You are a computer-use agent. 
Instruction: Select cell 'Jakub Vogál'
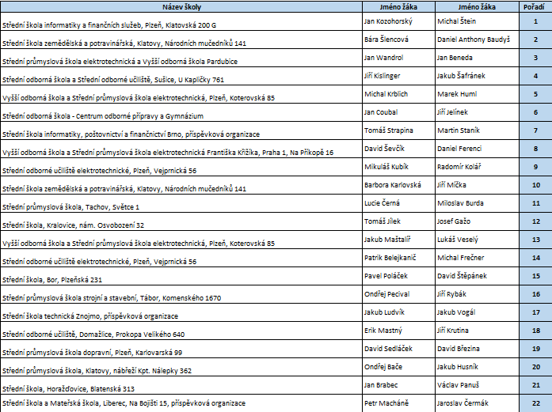477,312
